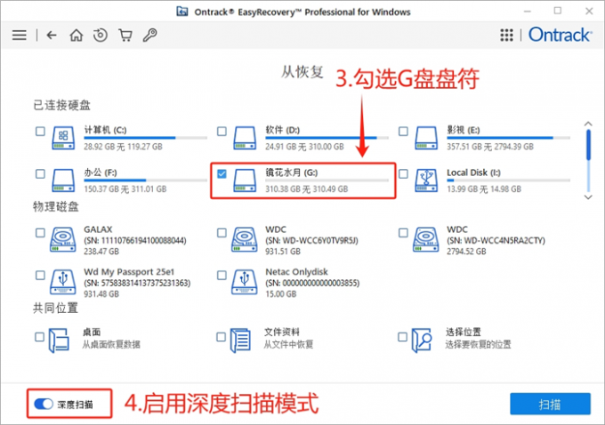Image resolution: width=605 pixels, height=425 pixels.
Task: Click the app icon in title bar
Action: click(x=182, y=12)
